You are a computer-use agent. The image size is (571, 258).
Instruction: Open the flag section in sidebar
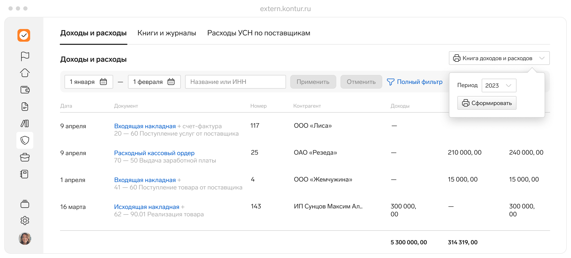(x=25, y=56)
